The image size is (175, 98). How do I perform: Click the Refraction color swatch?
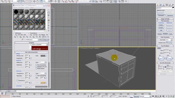43,73
